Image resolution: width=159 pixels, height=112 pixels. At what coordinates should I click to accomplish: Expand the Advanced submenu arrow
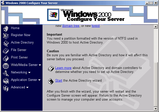pos(27,87)
